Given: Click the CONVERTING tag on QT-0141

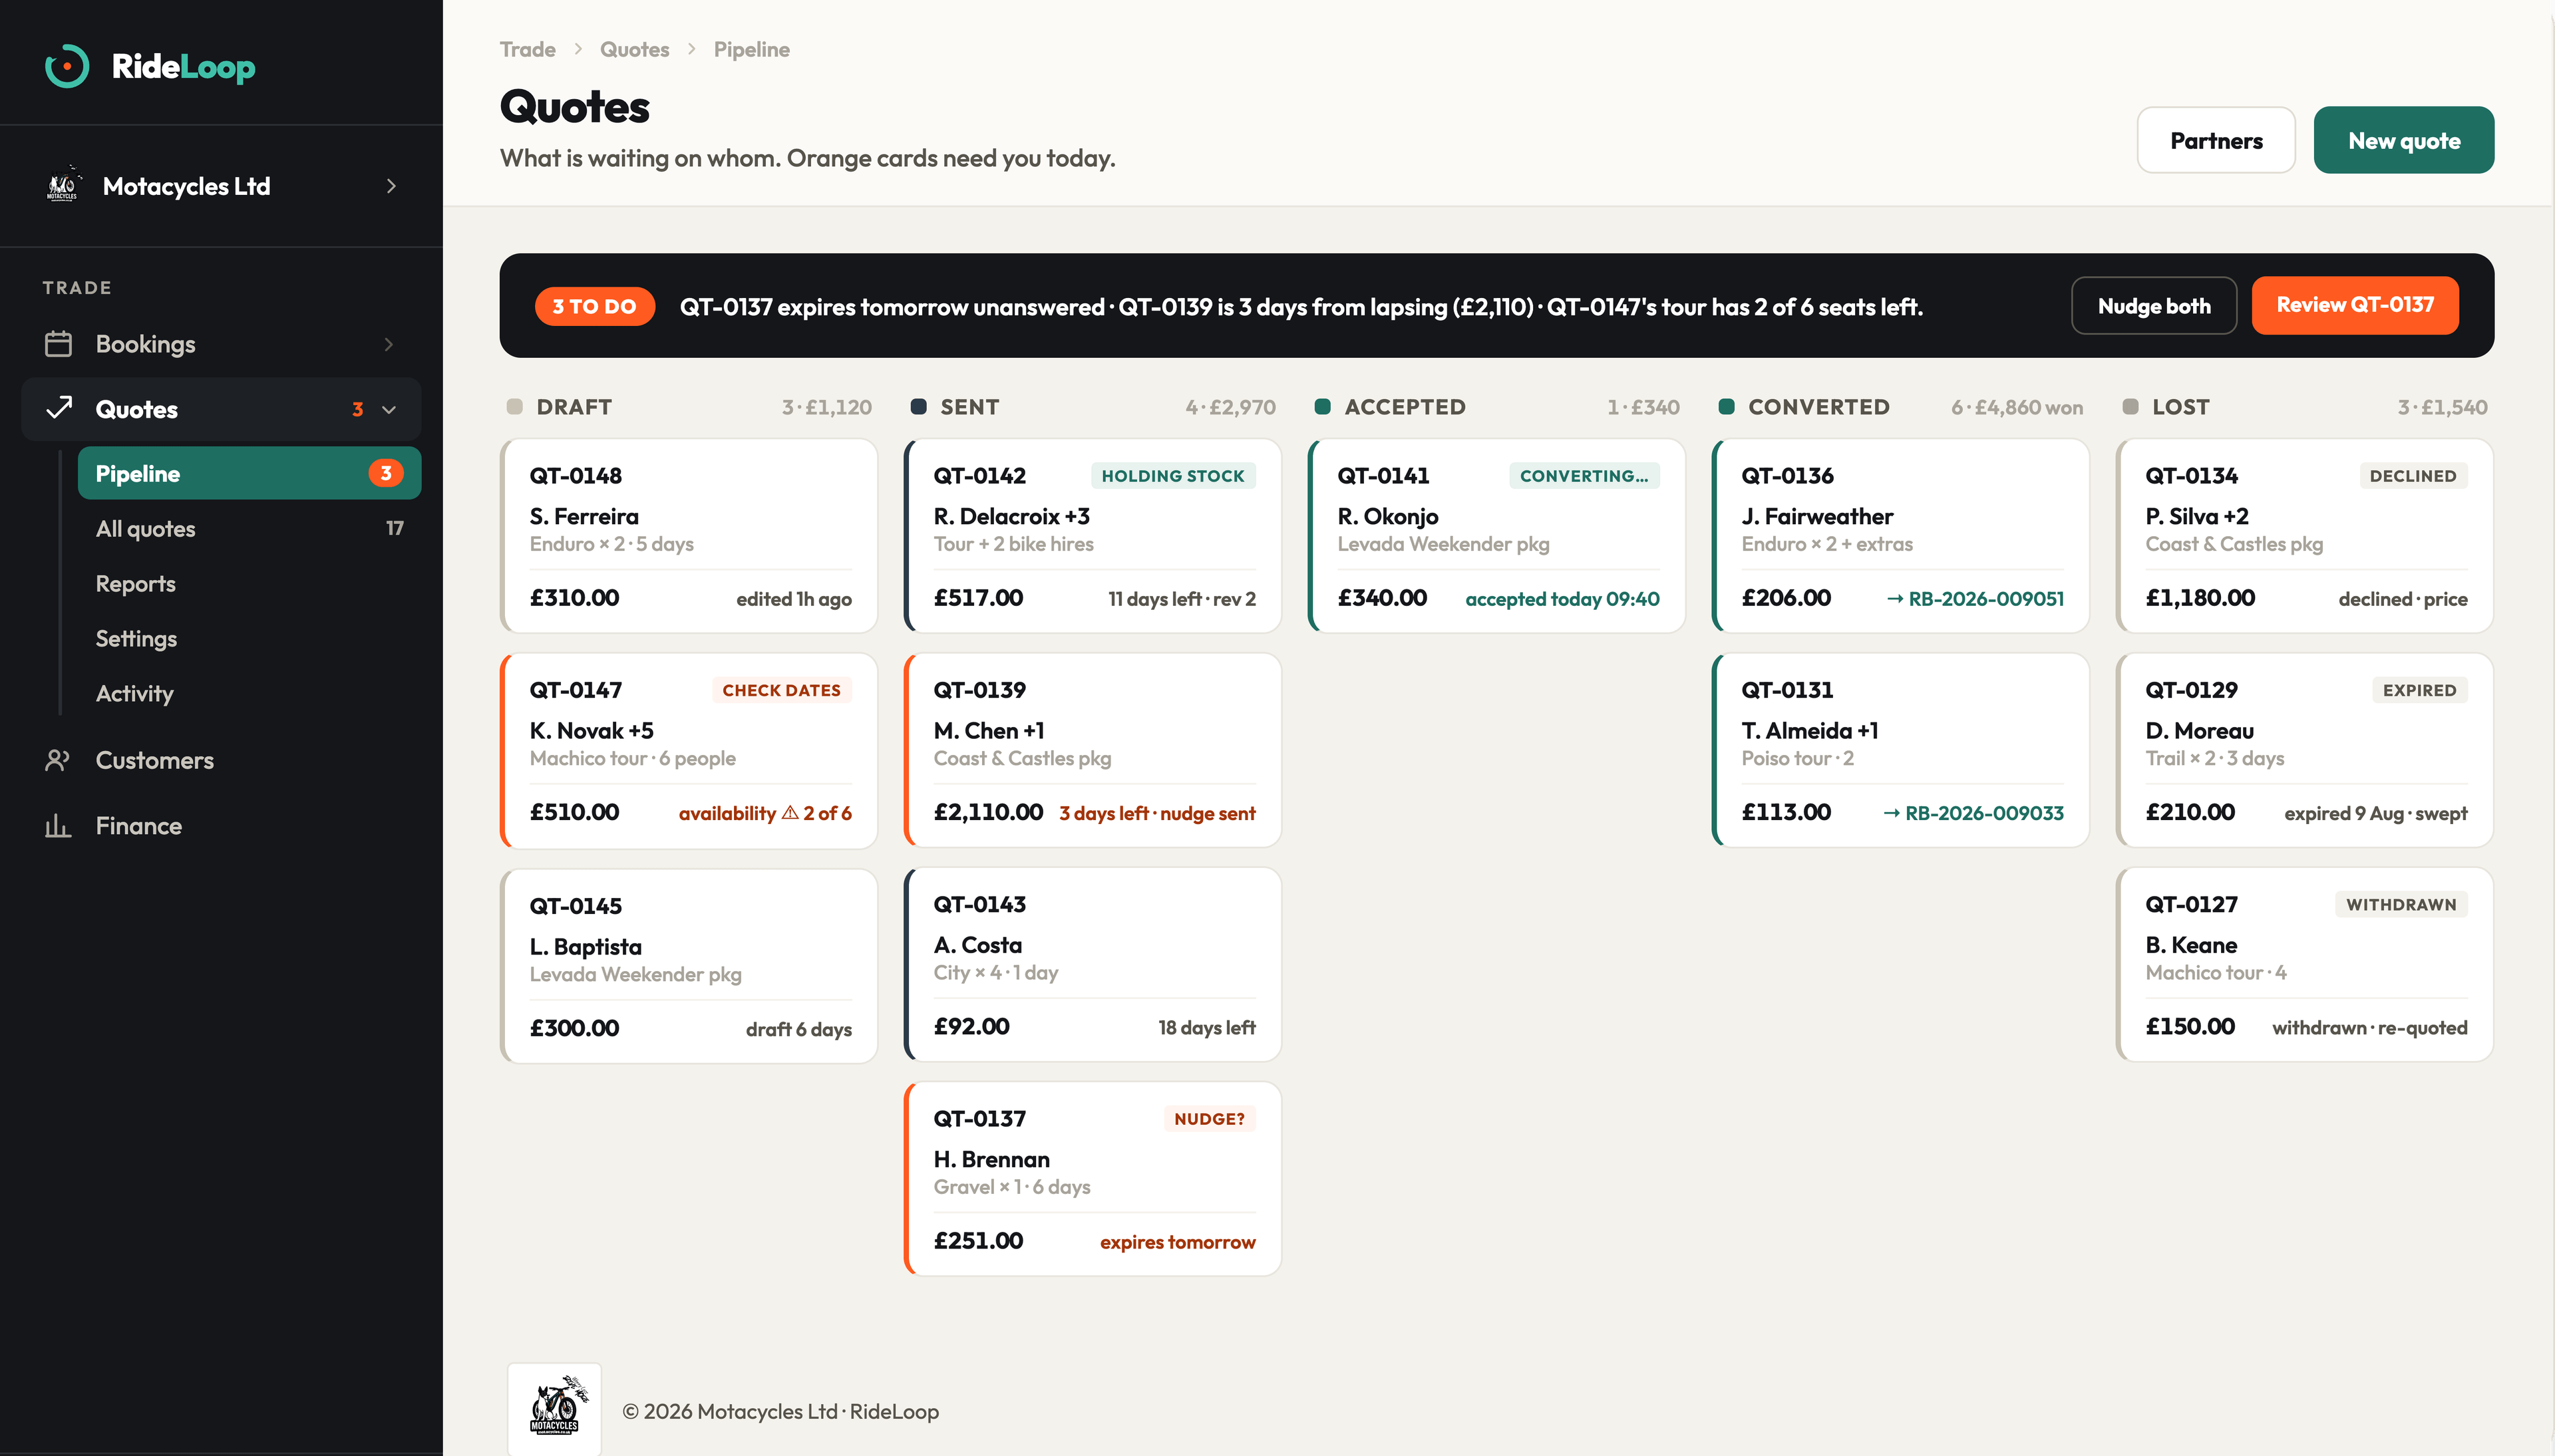Looking at the screenshot, I should pyautogui.click(x=1584, y=476).
